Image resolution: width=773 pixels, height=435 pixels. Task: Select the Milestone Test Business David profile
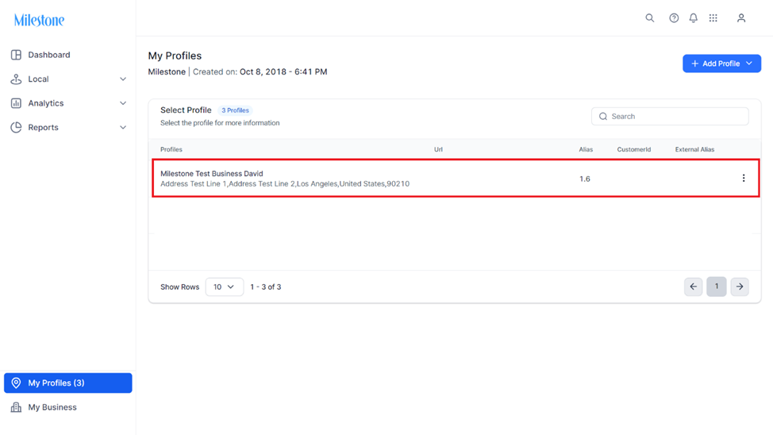(x=211, y=174)
